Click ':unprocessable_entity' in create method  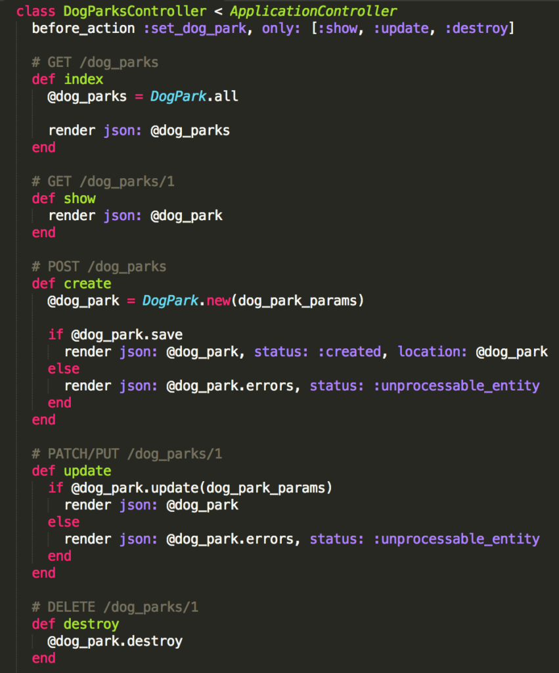click(x=457, y=386)
